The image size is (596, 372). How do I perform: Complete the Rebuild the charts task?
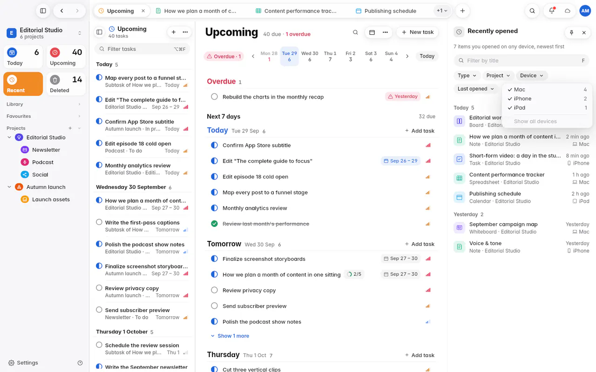[x=214, y=97]
